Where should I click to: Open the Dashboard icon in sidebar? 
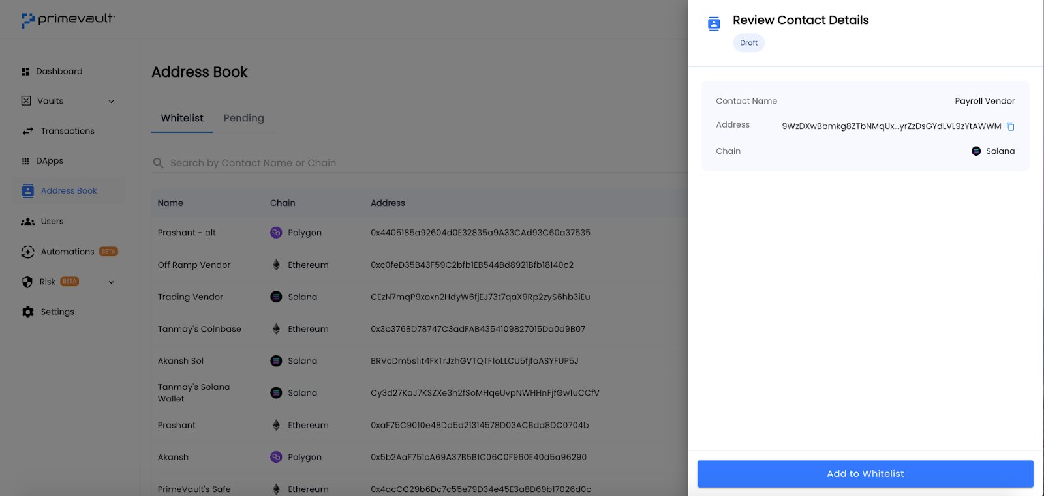pyautogui.click(x=25, y=72)
